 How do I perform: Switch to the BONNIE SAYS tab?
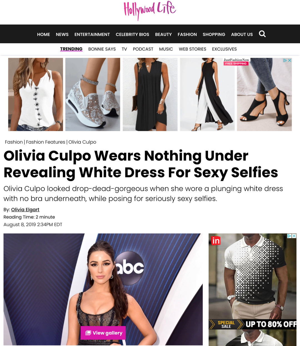click(102, 49)
